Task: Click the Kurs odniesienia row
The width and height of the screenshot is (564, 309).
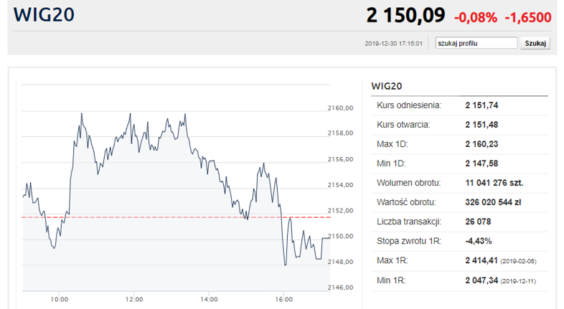Action: pos(460,105)
